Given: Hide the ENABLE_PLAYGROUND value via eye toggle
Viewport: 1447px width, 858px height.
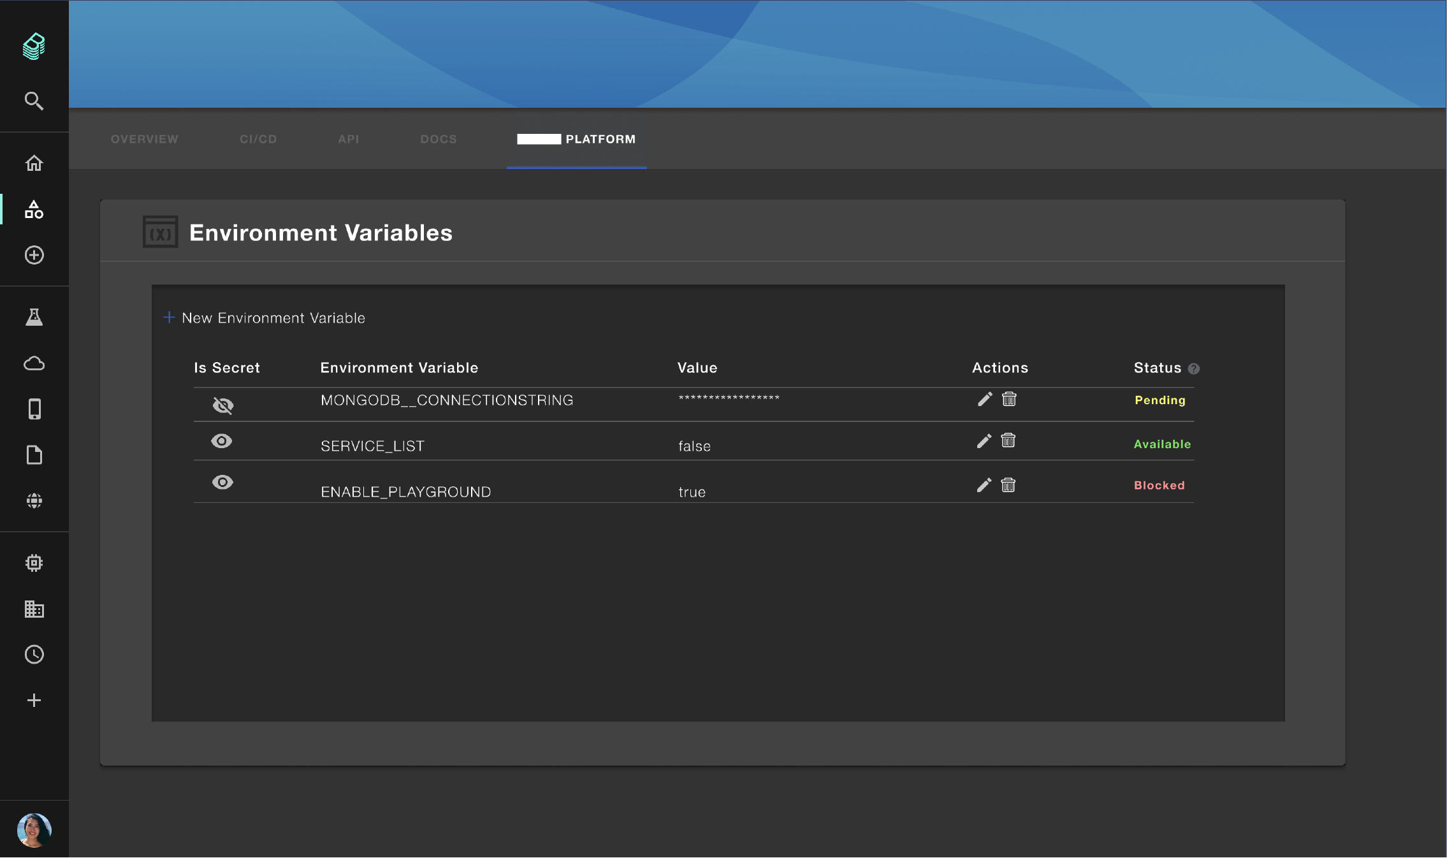Looking at the screenshot, I should point(222,482).
